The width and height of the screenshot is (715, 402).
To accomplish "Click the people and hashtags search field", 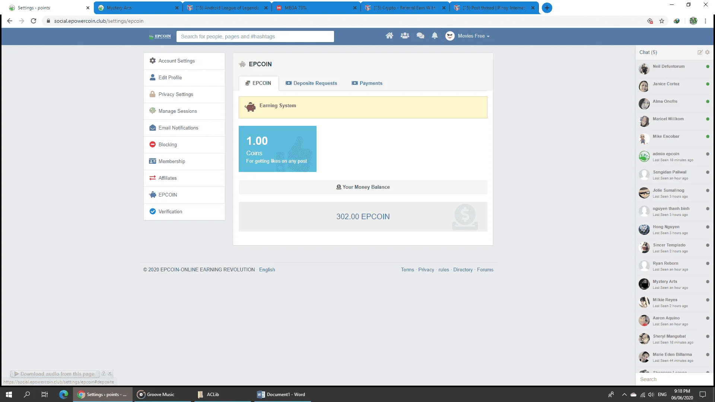I will [255, 36].
